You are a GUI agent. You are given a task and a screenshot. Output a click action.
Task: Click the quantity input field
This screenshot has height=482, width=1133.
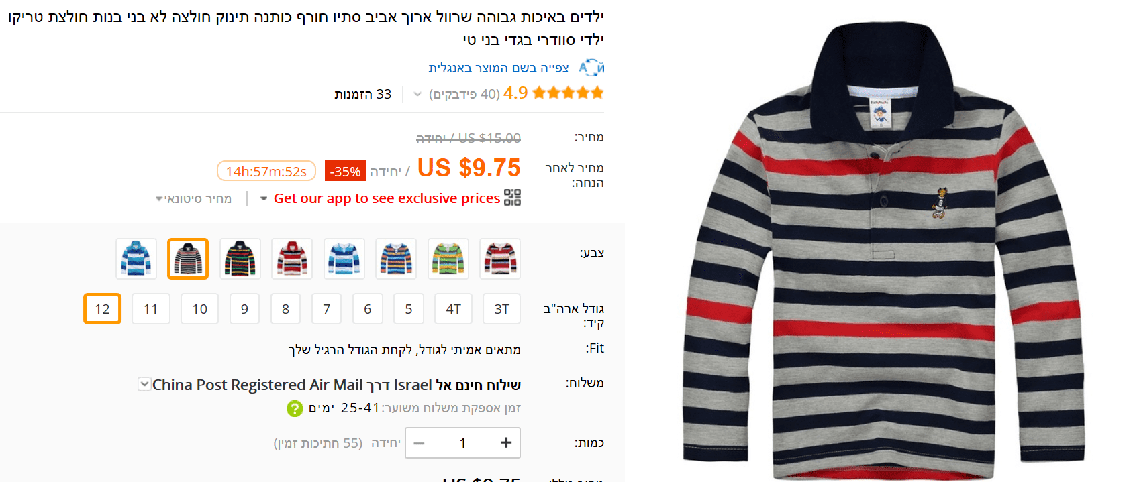(x=462, y=442)
